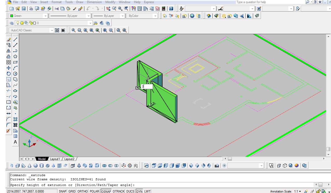Switch to the Layout1 tab
This screenshot has width=331, height=193.
tap(55, 159)
